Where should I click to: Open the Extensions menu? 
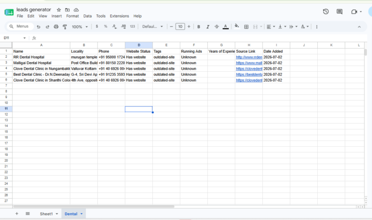[x=119, y=16]
